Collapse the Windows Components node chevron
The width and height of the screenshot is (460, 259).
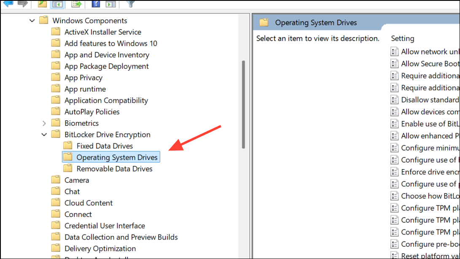click(32, 21)
